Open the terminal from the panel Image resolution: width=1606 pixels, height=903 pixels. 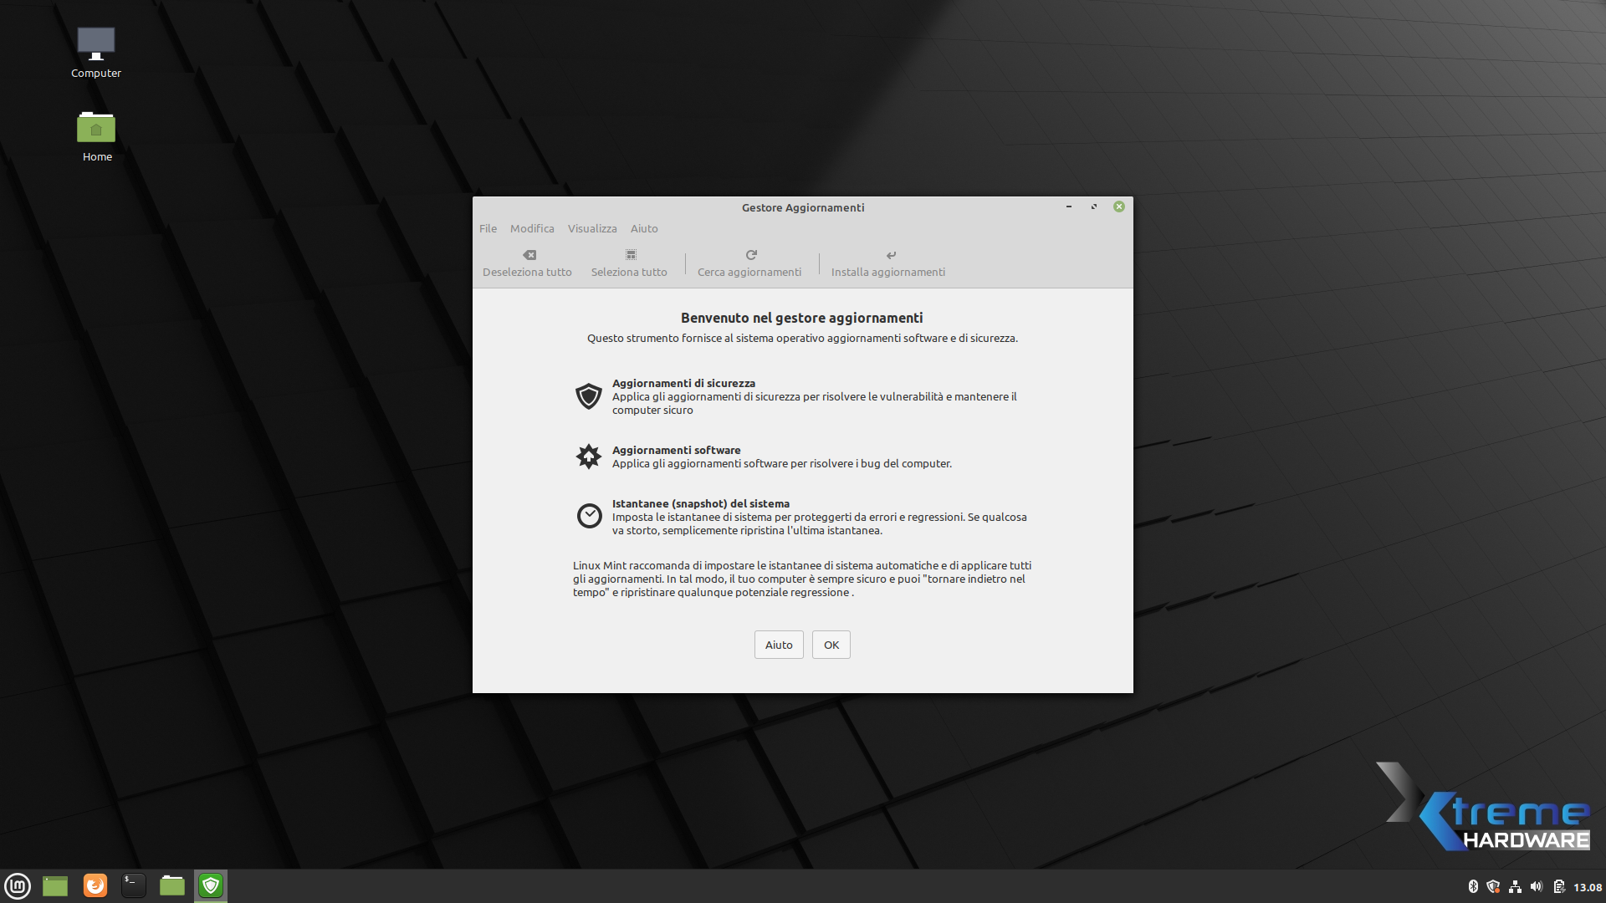point(134,885)
